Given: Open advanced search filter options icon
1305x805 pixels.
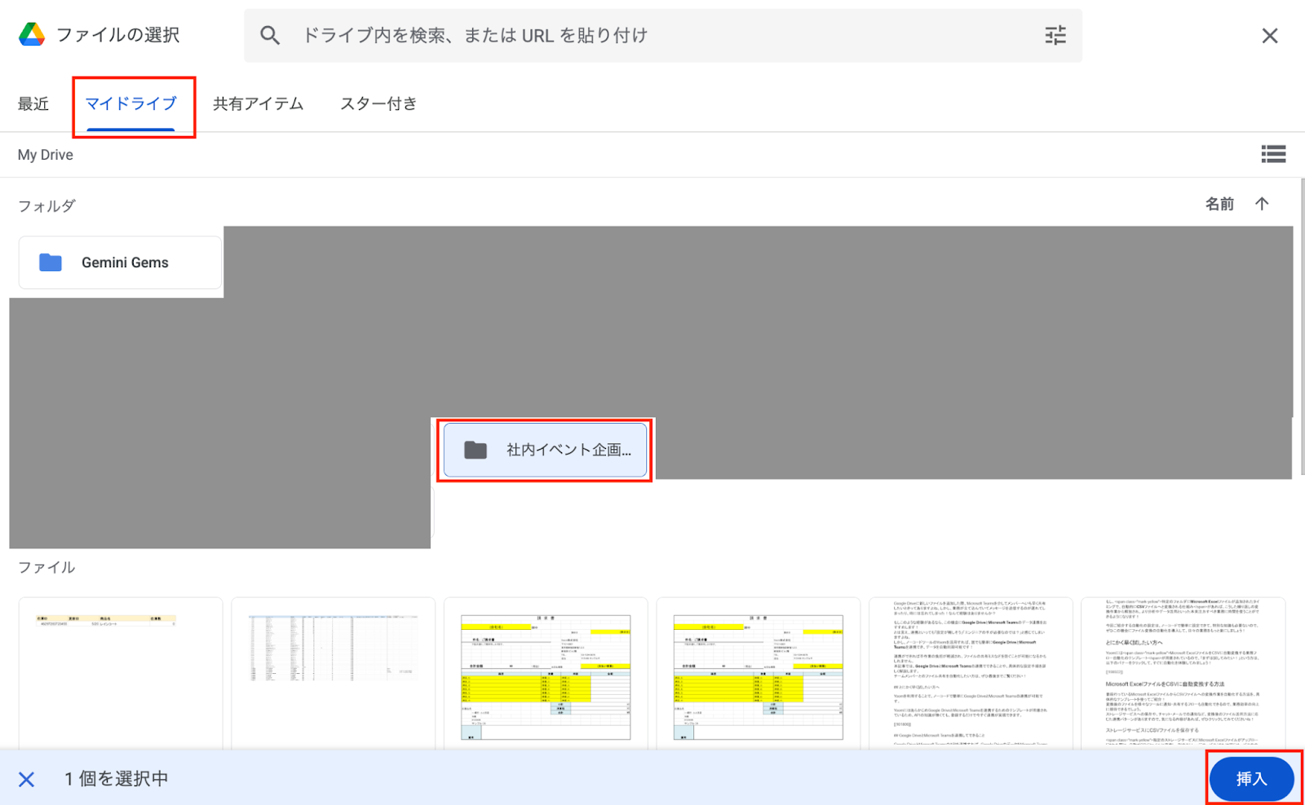Looking at the screenshot, I should 1055,36.
